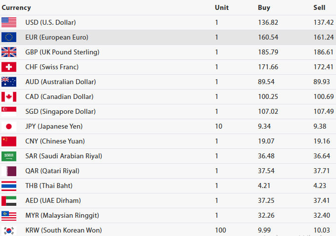The image size is (336, 236).
Task: Click the UK flag icon
Action: click(x=9, y=52)
